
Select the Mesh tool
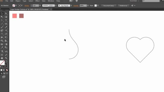(x=2, y=44)
